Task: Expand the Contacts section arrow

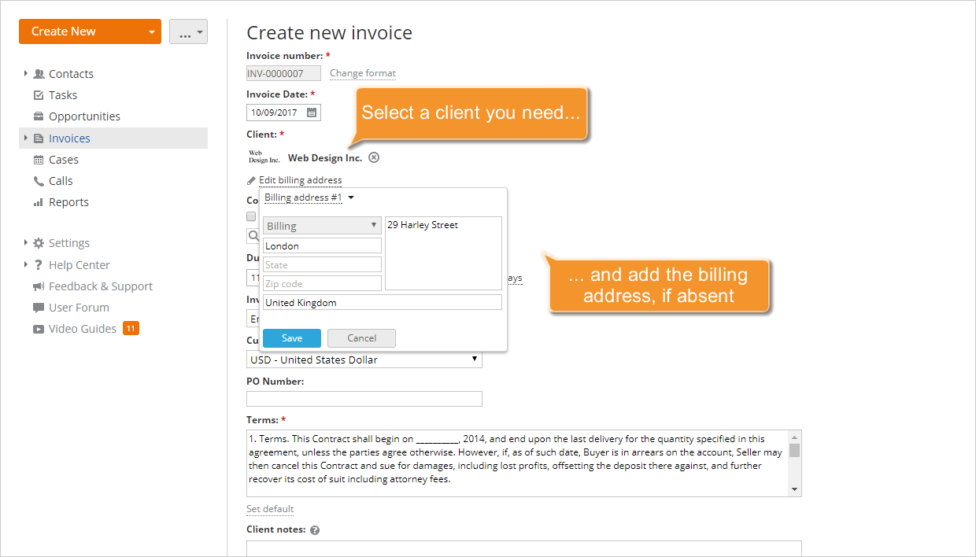Action: click(24, 73)
